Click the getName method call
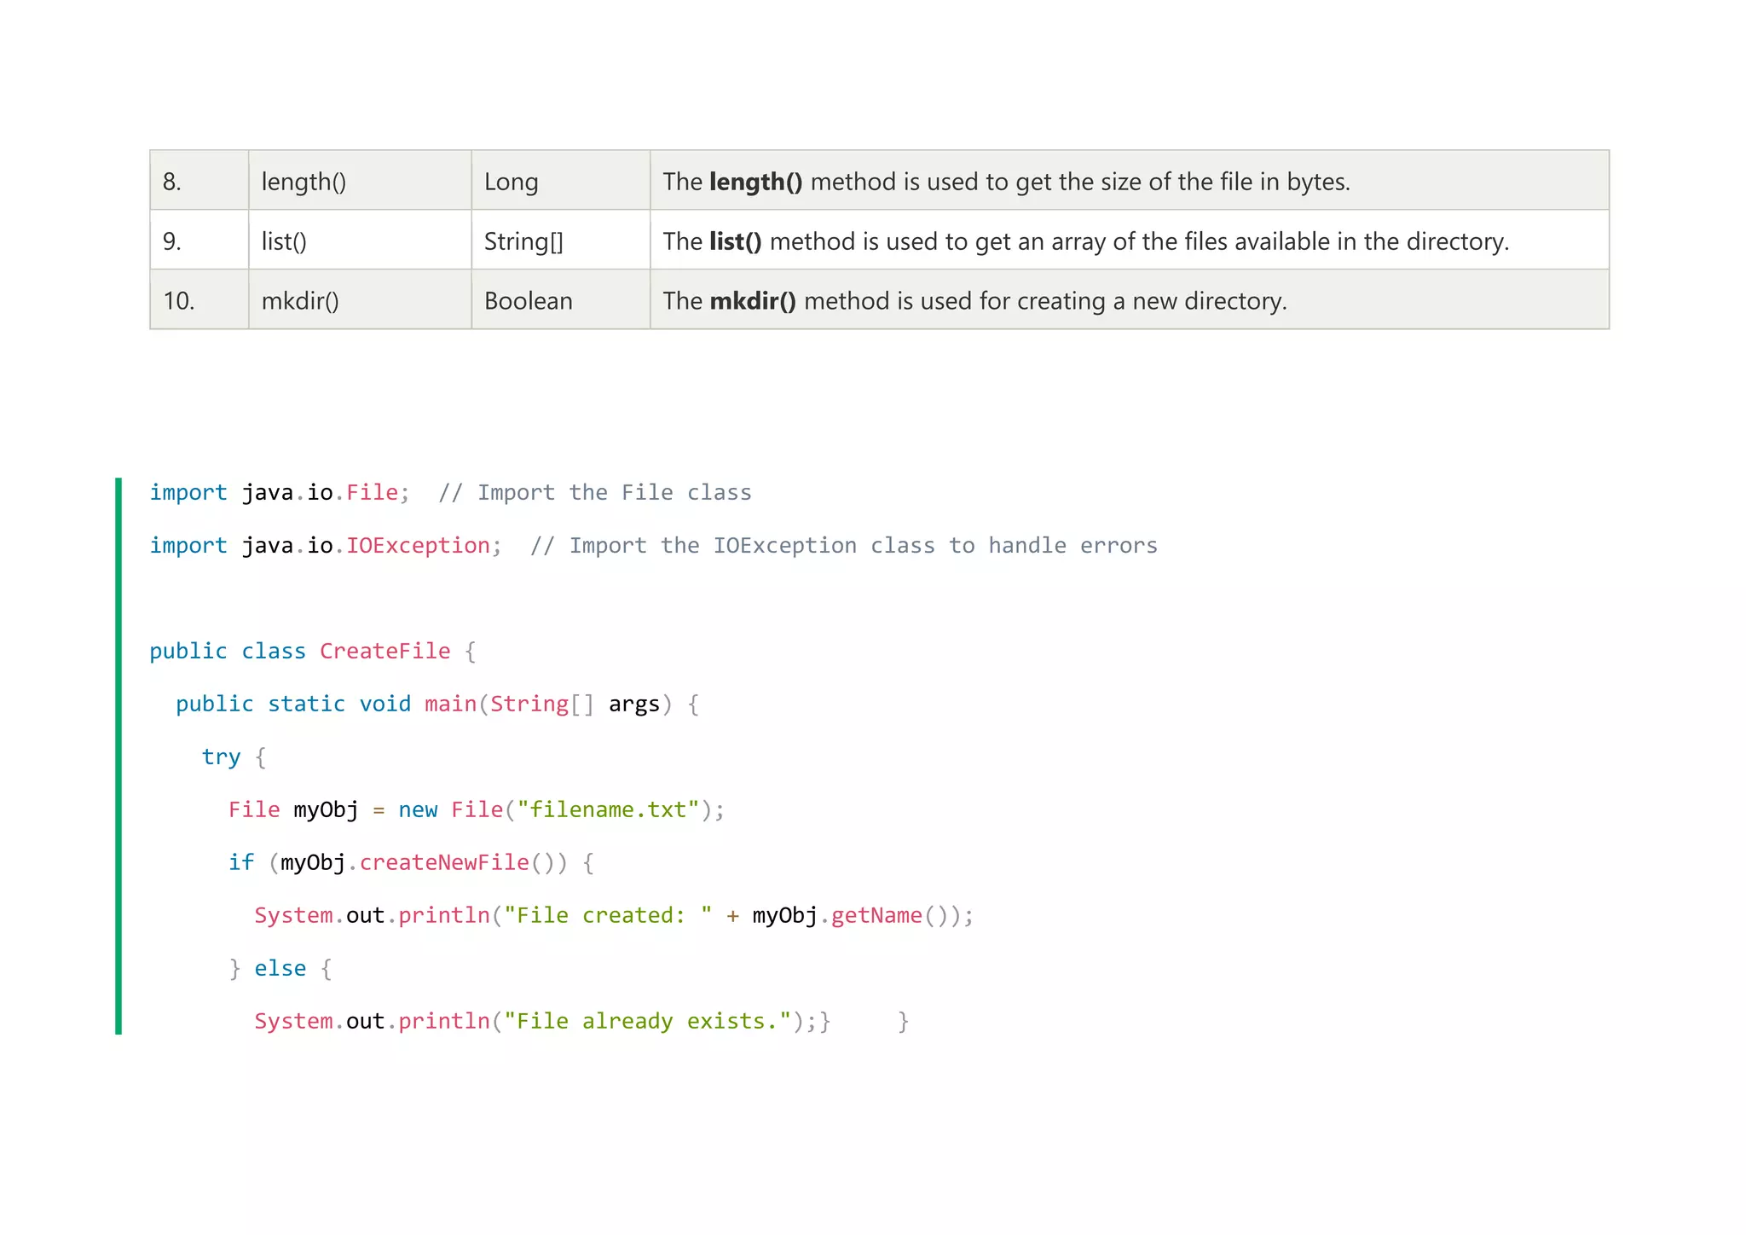Screen dimensions: 1746x1235 click(876, 915)
